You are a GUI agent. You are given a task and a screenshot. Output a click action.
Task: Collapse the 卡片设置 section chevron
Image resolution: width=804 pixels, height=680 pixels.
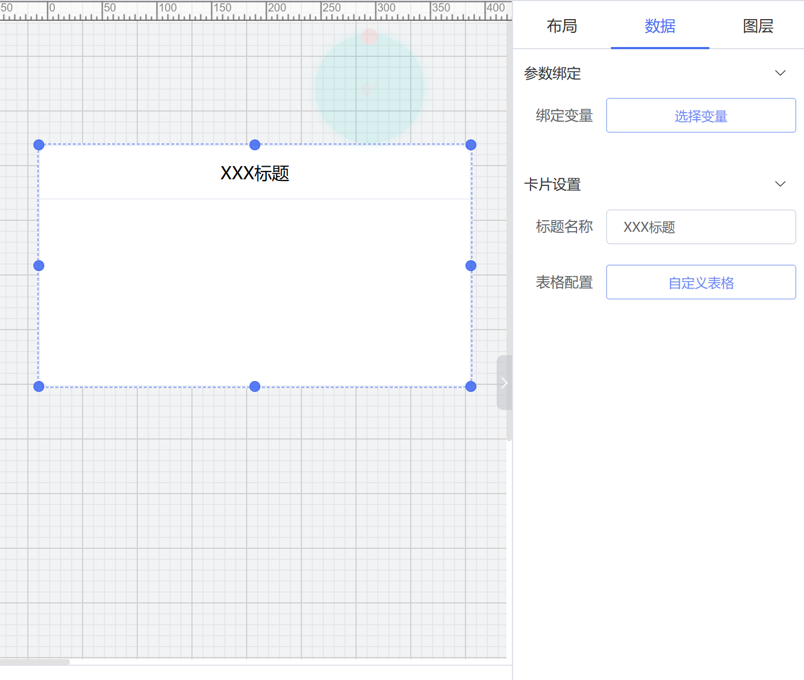coord(780,184)
